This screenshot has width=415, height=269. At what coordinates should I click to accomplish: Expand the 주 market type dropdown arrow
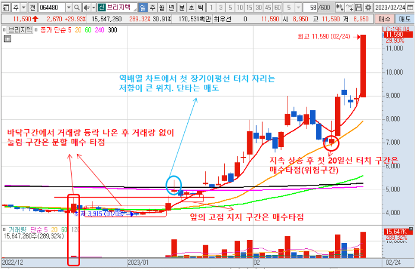23,7
